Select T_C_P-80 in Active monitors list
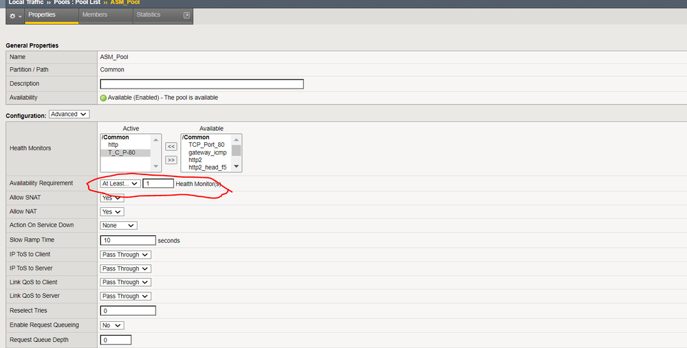This screenshot has height=348, width=687. pos(121,152)
